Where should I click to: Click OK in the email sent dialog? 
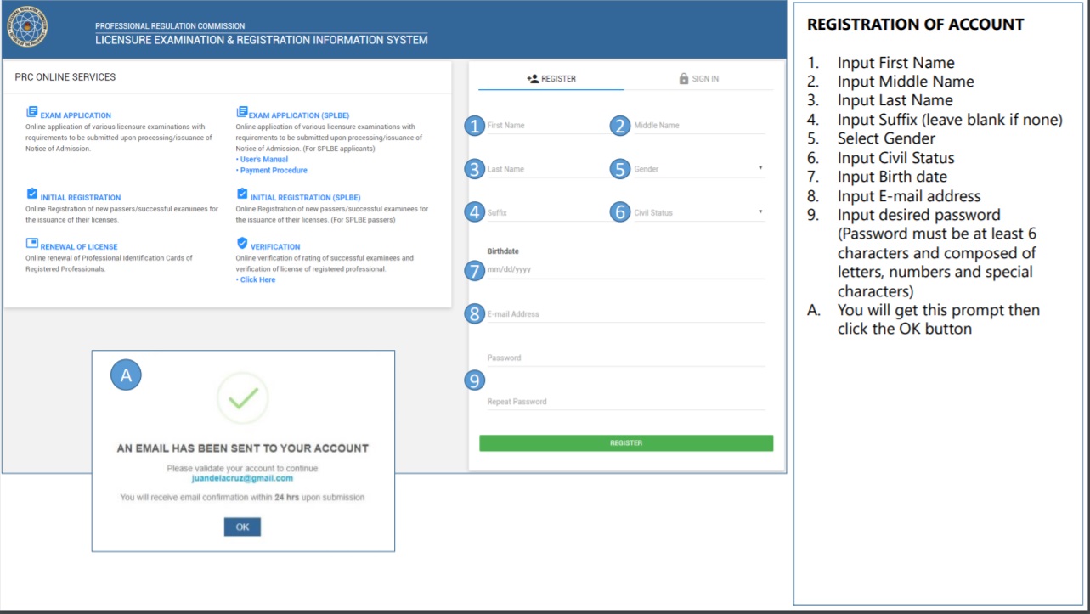coord(242,527)
